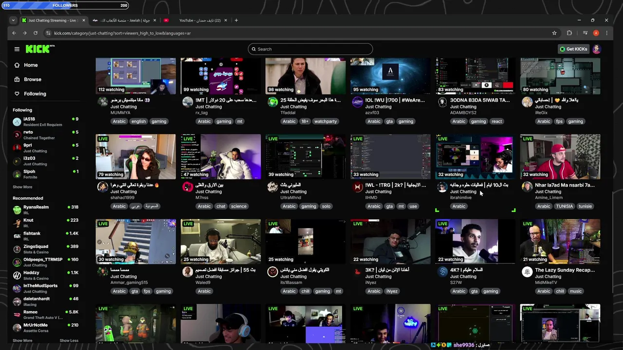Open followed channel 9prl
This screenshot has width=623, height=350.
coord(45,148)
